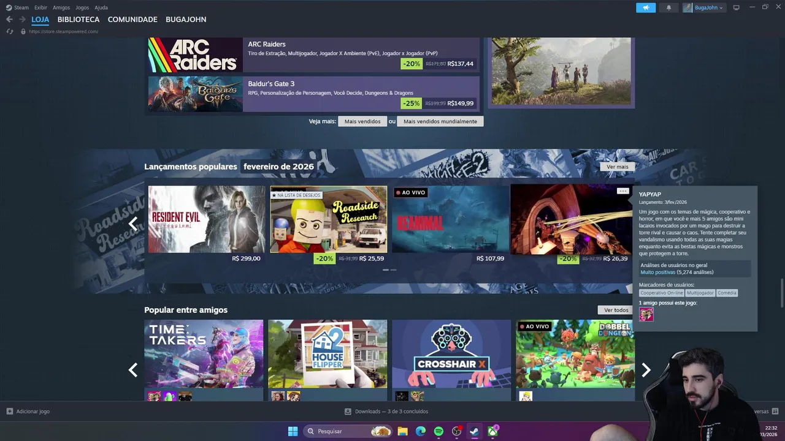
Task: Switch to the LOJA tab
Action: click(x=40, y=20)
